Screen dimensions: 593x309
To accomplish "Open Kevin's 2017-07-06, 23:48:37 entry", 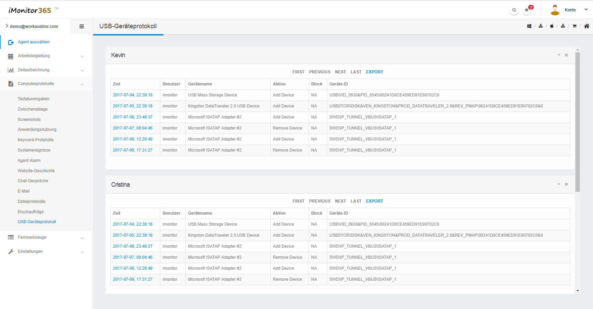I will (x=132, y=117).
